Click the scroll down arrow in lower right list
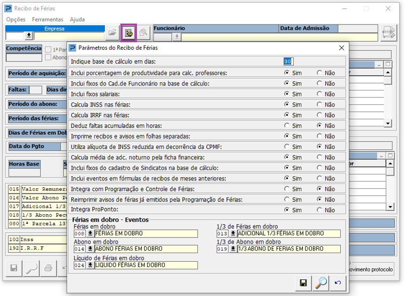Viewport: 405px width, 296px height. pos(390,207)
